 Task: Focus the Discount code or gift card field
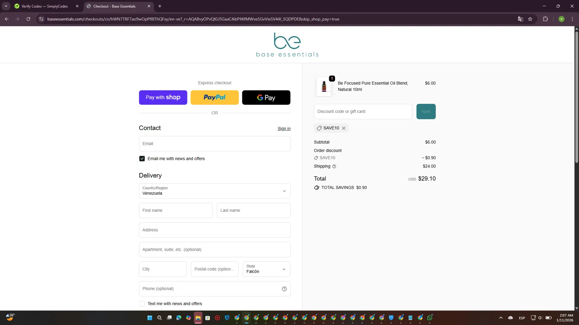[363, 111]
